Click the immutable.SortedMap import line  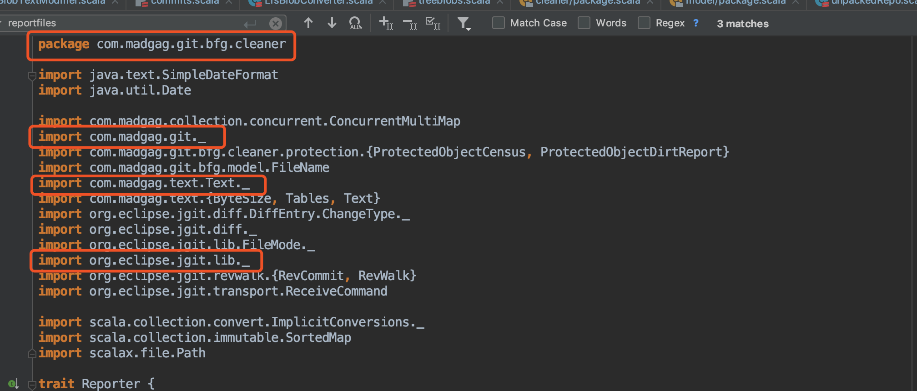pos(195,337)
